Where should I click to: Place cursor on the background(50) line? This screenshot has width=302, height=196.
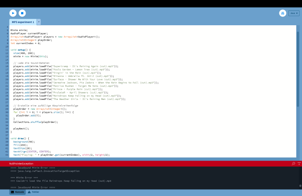[x=24, y=142]
